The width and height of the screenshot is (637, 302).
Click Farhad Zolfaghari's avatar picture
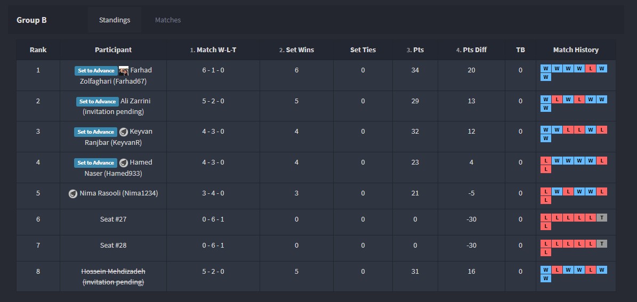point(124,70)
